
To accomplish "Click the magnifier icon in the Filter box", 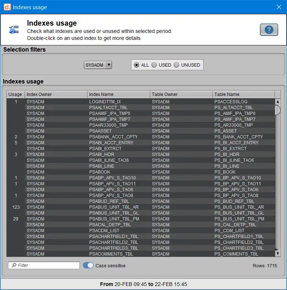I will coord(14,265).
